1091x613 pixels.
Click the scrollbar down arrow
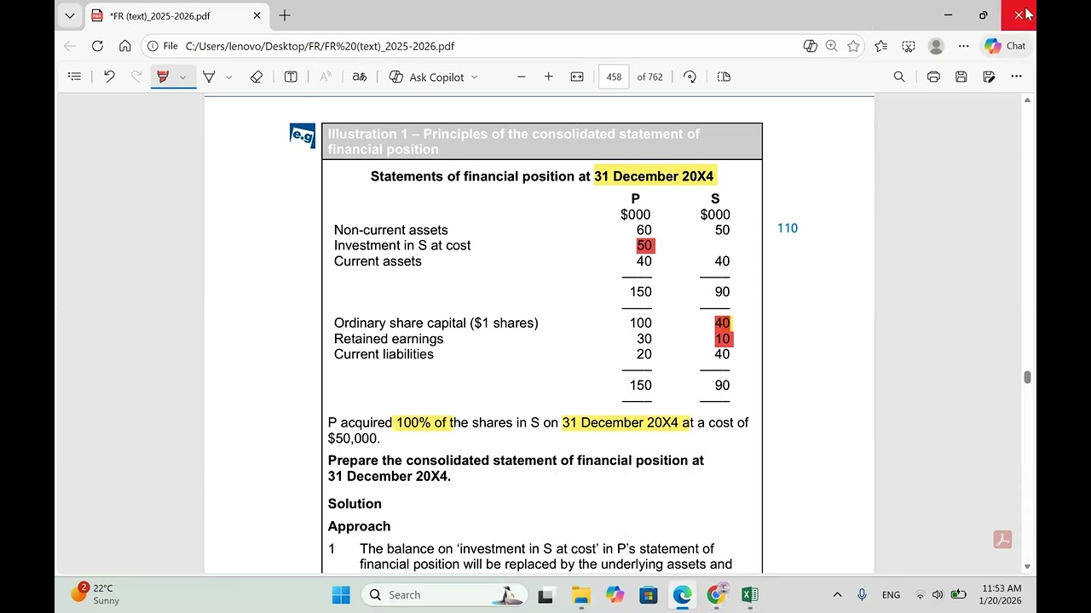tap(1027, 566)
